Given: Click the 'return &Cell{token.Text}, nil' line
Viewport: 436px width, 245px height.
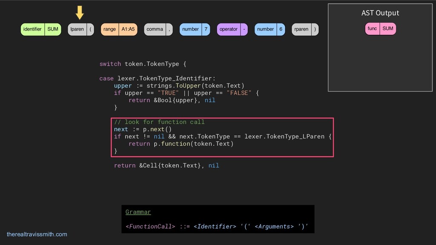Looking at the screenshot, I should click(x=166, y=165).
